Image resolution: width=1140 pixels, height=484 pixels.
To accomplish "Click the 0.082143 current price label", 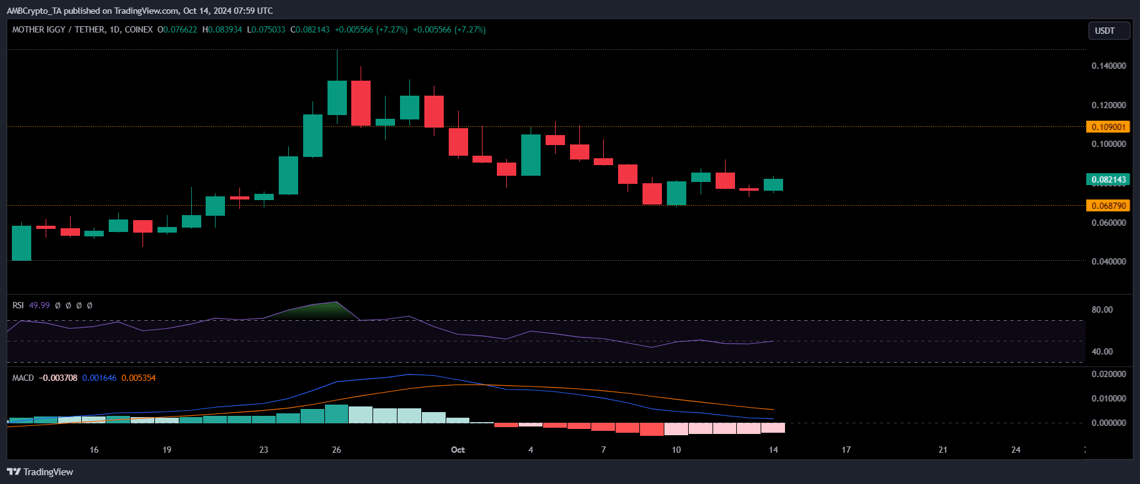I will pos(1108,179).
